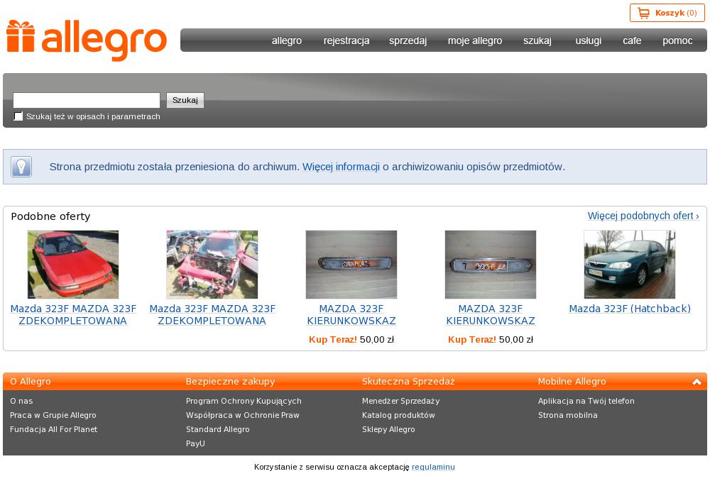The image size is (710, 481).
Task: Open 'Menedżer Sprzedaży' footer link
Action: [x=400, y=401]
